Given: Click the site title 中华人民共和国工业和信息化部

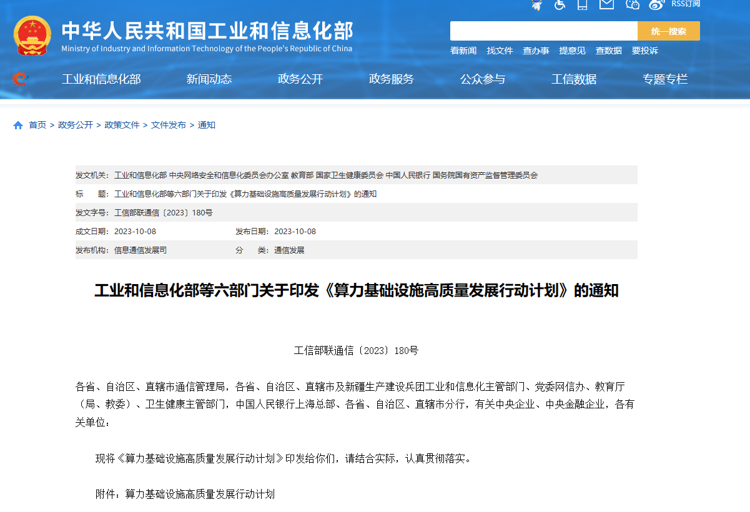Looking at the screenshot, I should coord(207,30).
